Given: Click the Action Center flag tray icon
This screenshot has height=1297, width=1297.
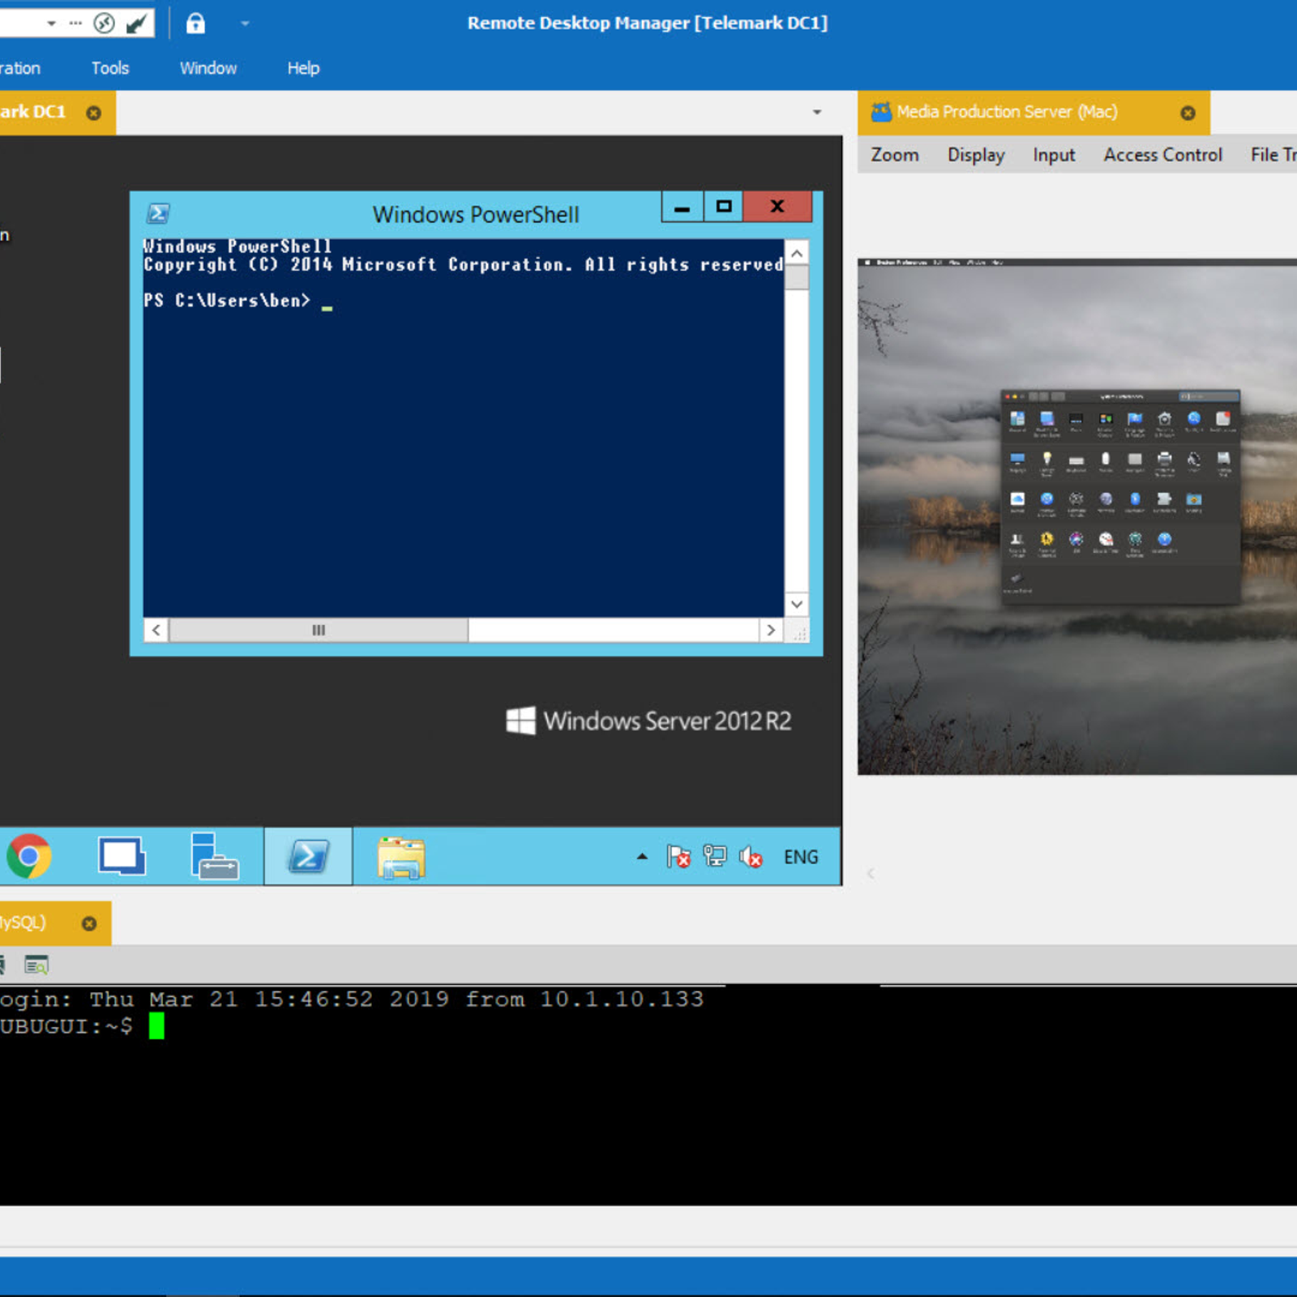Looking at the screenshot, I should tap(678, 856).
